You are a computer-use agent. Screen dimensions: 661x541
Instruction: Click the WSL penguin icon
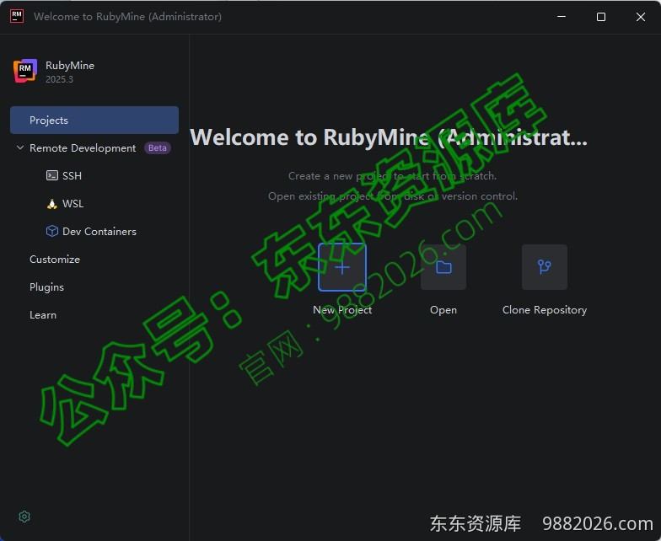point(52,204)
